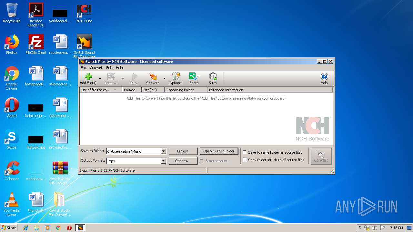Click the Containing Folder column header
This screenshot has height=232, width=413.
186,90
